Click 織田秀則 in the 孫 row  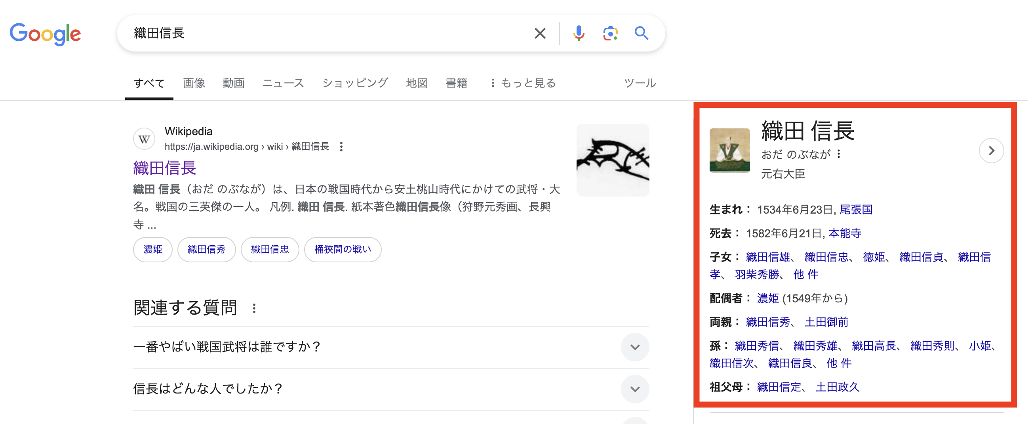pyautogui.click(x=933, y=346)
